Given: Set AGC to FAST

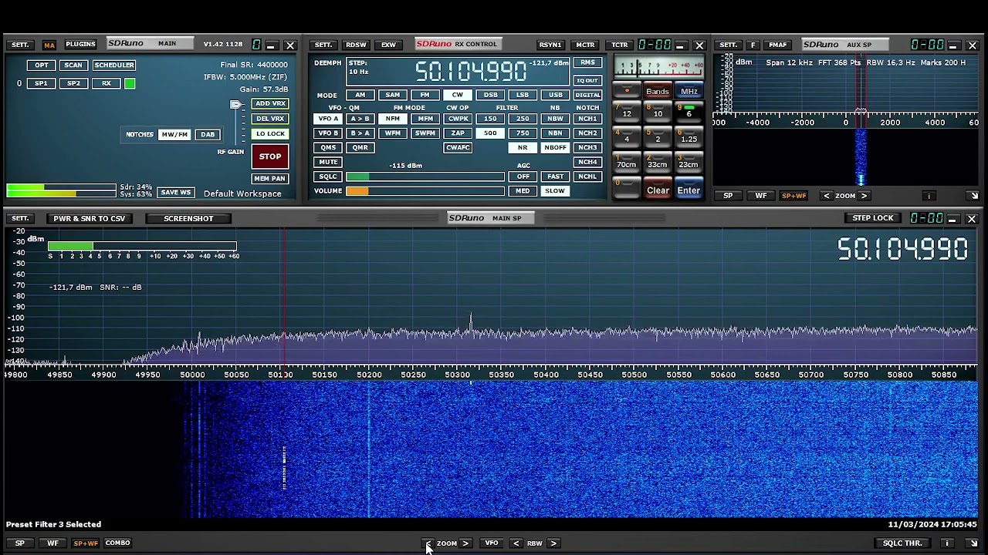Looking at the screenshot, I should point(555,177).
